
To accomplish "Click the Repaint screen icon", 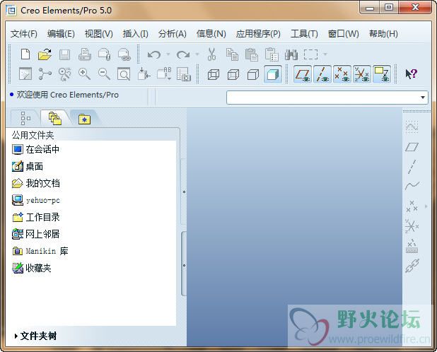I will point(25,74).
